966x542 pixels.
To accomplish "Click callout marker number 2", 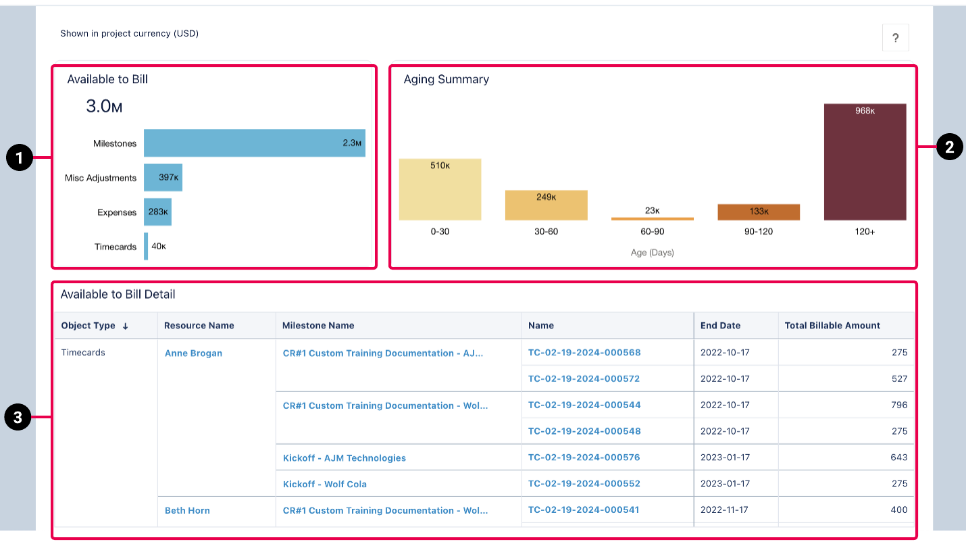I will (949, 147).
